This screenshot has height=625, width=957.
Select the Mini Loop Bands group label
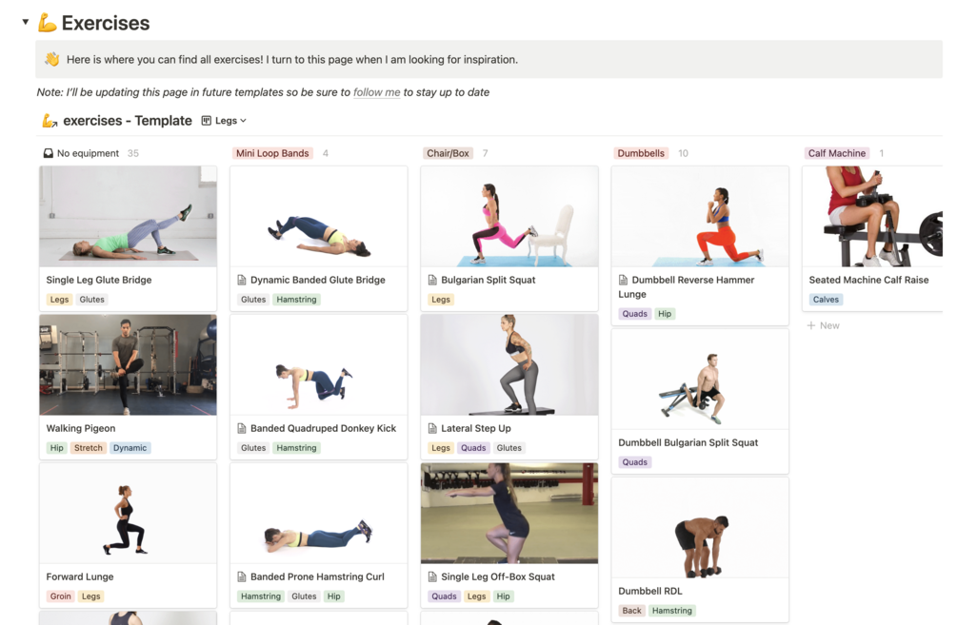pyautogui.click(x=272, y=153)
